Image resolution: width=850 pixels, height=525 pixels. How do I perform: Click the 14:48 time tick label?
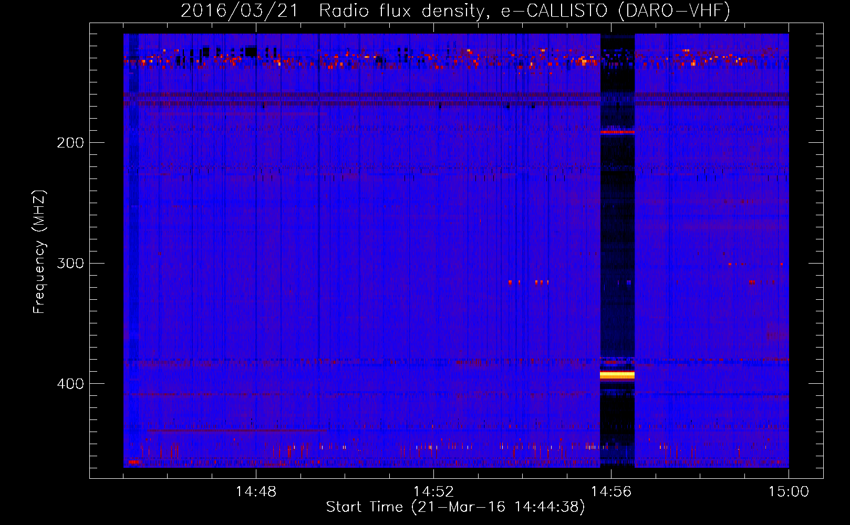[256, 491]
